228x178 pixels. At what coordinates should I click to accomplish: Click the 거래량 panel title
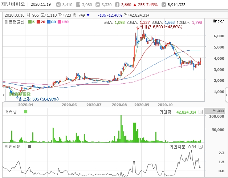pos(11,112)
